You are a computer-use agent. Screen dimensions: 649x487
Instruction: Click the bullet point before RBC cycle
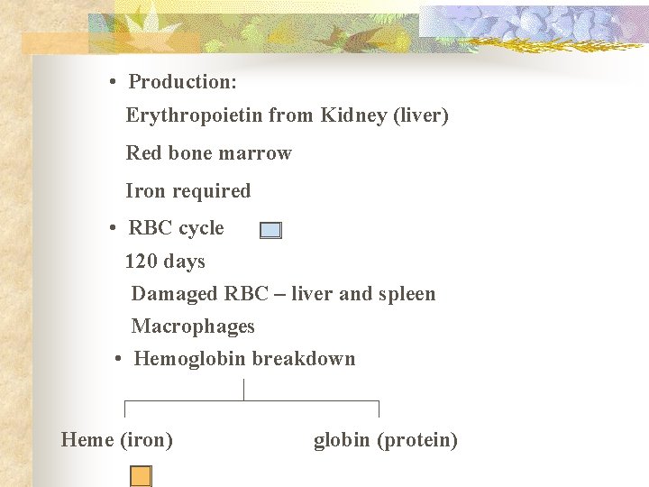(112, 229)
